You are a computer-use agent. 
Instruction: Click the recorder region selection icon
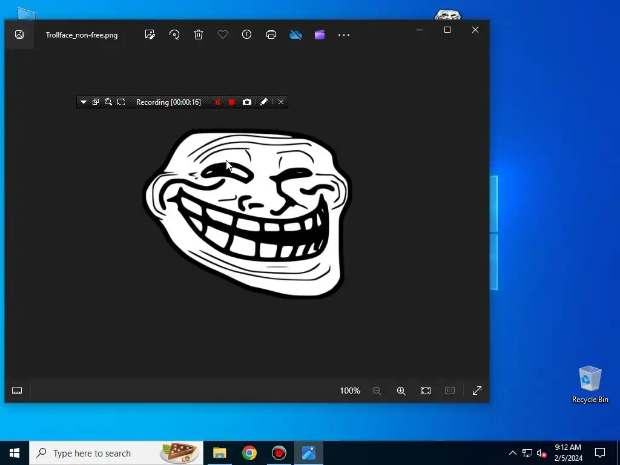[121, 102]
